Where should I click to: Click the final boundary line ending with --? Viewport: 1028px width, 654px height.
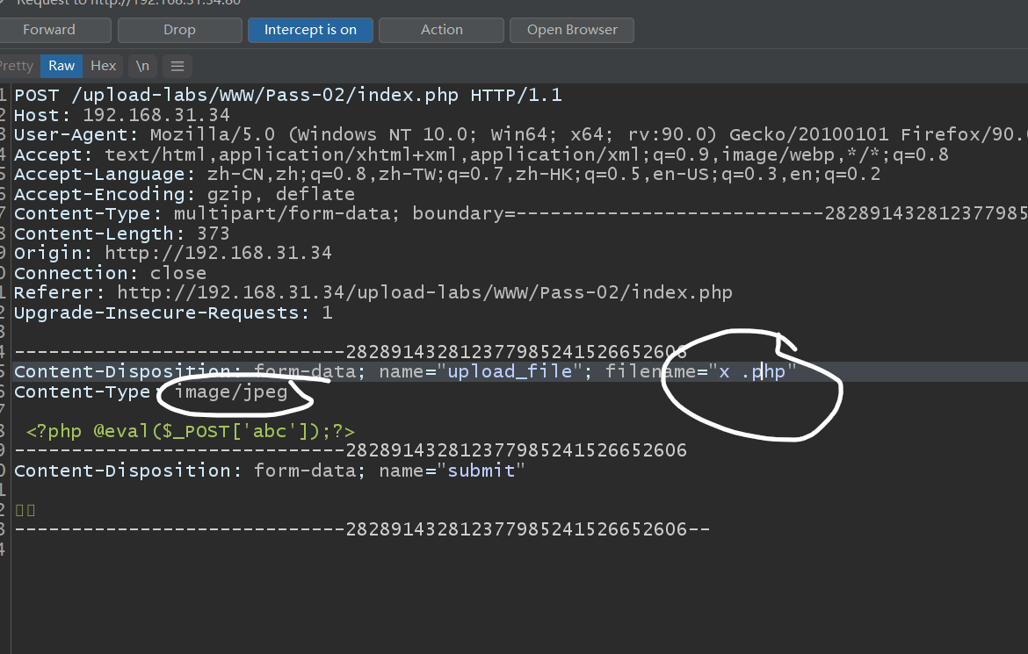[x=362, y=529]
